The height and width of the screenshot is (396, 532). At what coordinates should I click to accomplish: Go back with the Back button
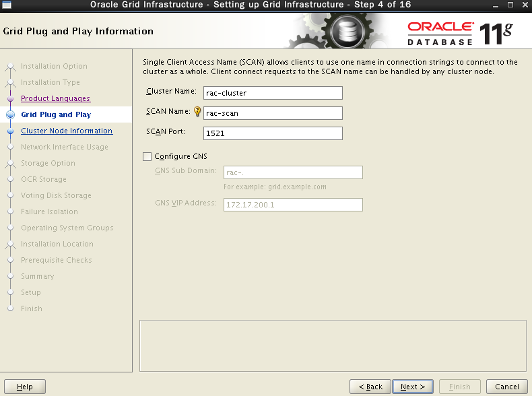pos(370,387)
